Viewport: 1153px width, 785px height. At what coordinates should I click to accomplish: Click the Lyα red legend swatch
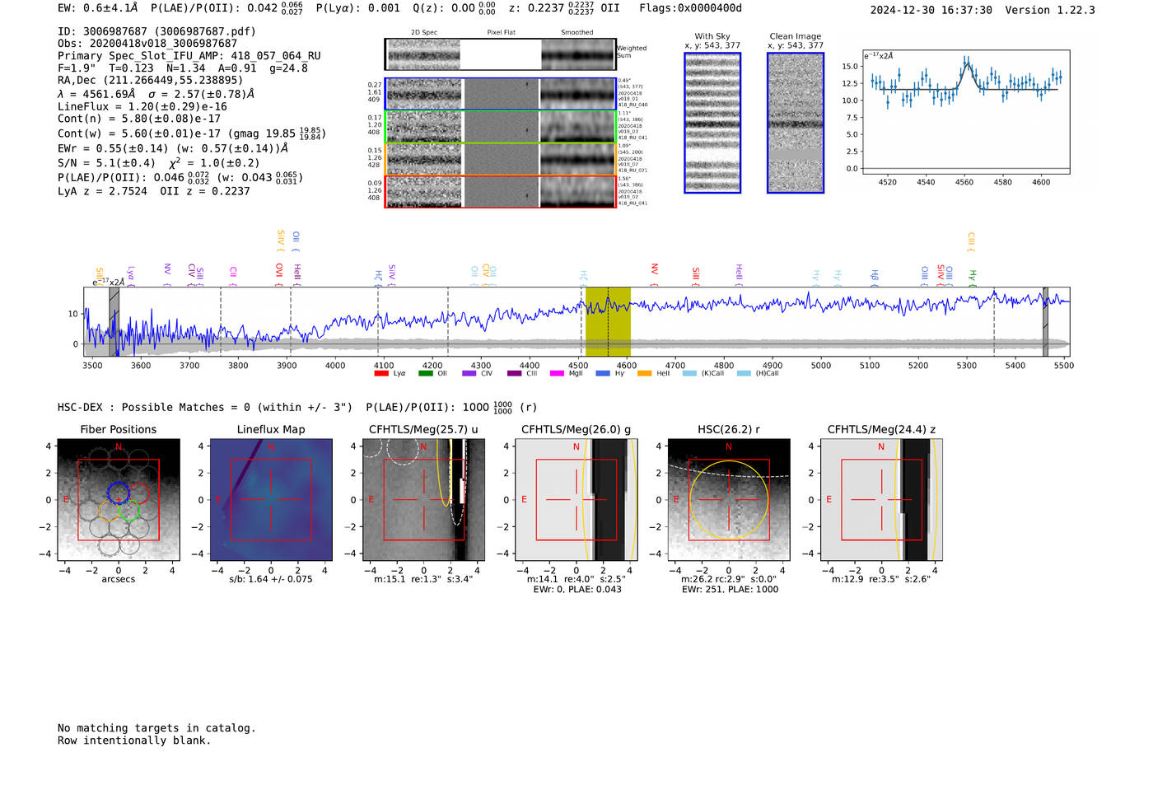381,373
